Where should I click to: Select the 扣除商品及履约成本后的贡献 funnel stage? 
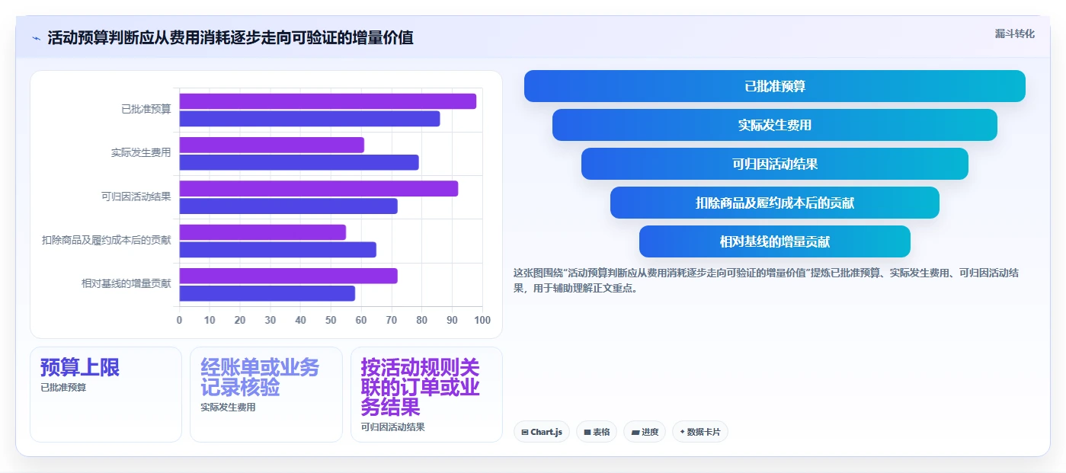coord(775,203)
